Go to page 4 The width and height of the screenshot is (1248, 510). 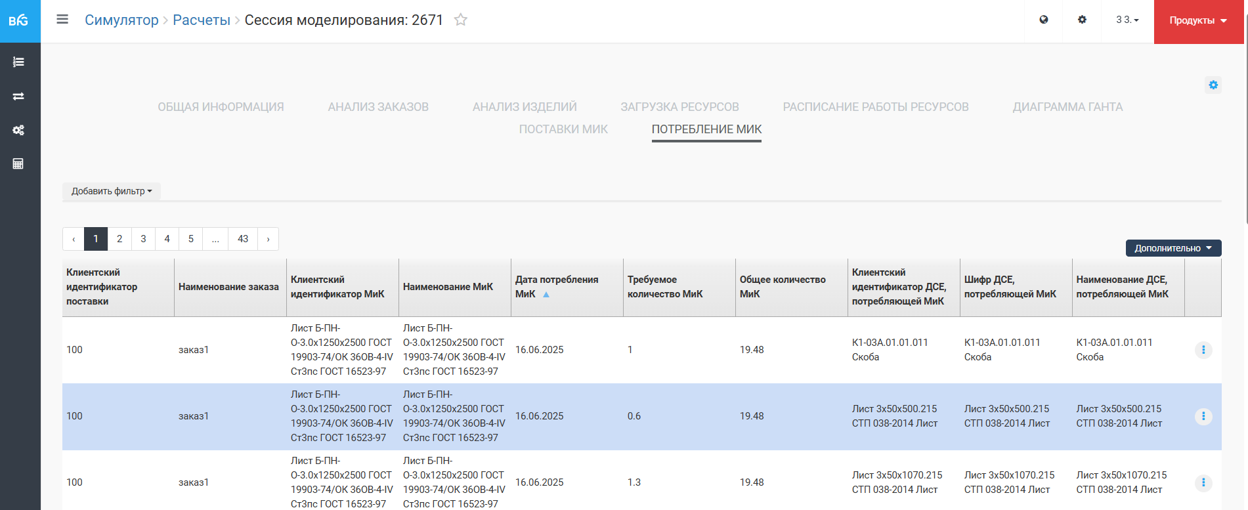tap(167, 239)
